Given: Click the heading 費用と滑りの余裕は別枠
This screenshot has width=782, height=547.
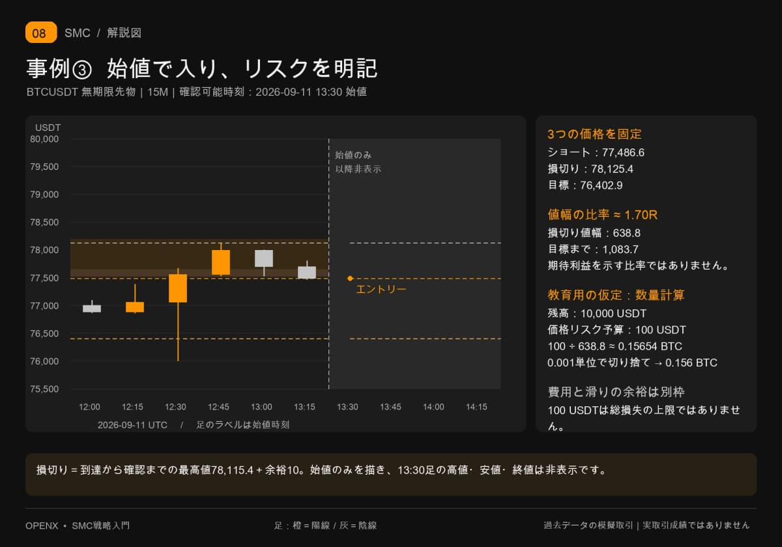Looking at the screenshot, I should click(x=616, y=391).
